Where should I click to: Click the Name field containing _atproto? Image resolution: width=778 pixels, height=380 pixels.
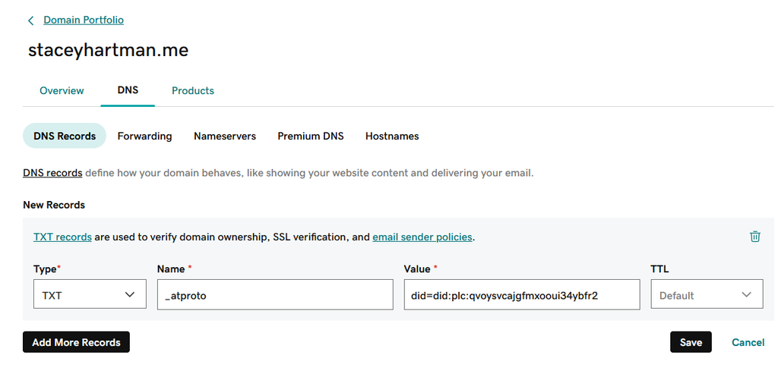coord(274,295)
